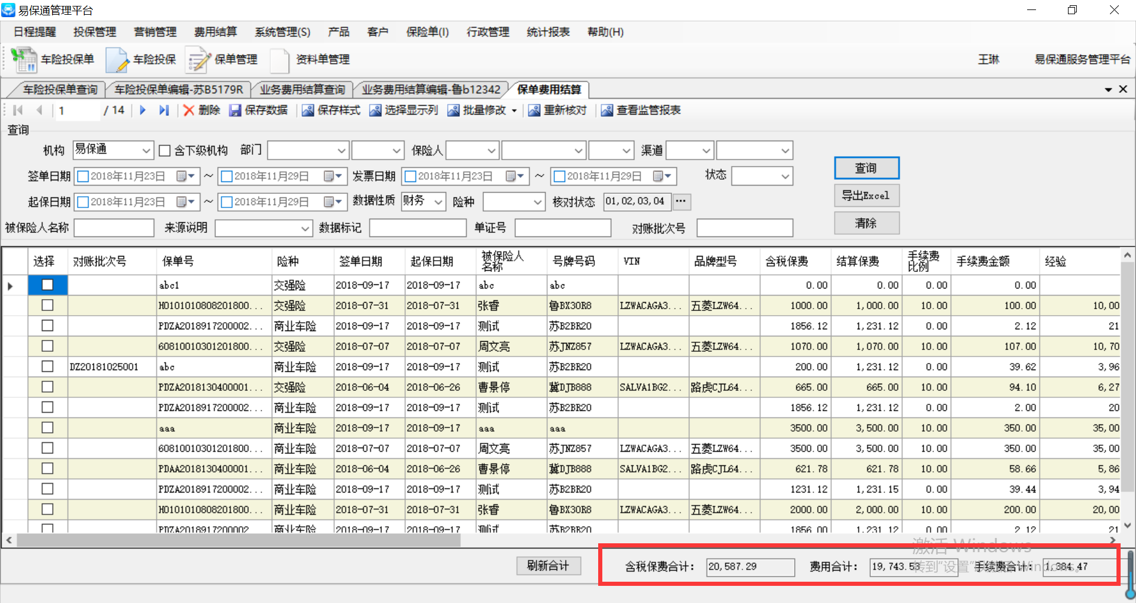This screenshot has width=1136, height=603.
Task: Click the 重新核对 toolbar icon
Action: pyautogui.click(x=534, y=111)
